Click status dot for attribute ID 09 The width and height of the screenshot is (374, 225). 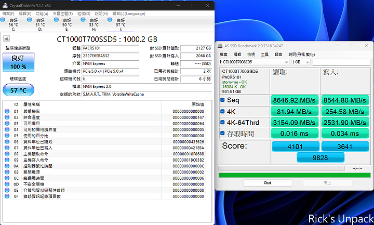[7, 160]
